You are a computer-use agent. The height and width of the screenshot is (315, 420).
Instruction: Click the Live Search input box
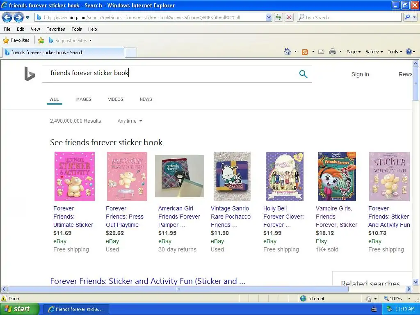[x=349, y=18]
